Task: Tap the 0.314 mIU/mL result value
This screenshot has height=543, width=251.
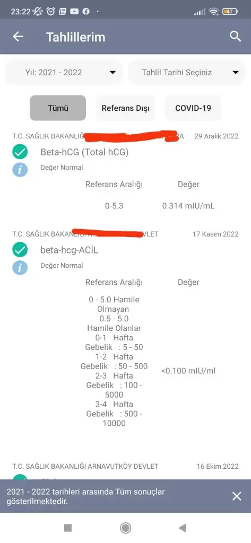Action: coord(188,206)
